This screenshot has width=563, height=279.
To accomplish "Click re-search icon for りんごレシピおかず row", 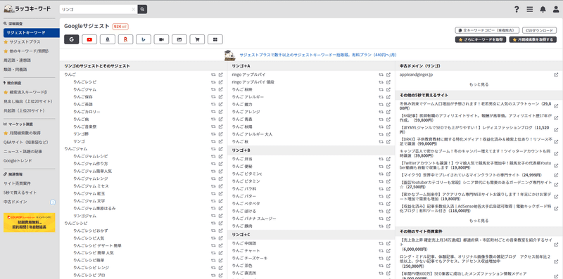I will pyautogui.click(x=213, y=231).
